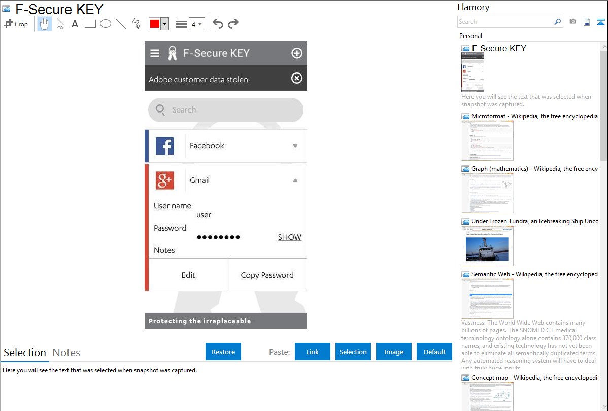Viewport: 608px width, 411px height.
Task: Click the Restore button
Action: [x=223, y=352]
